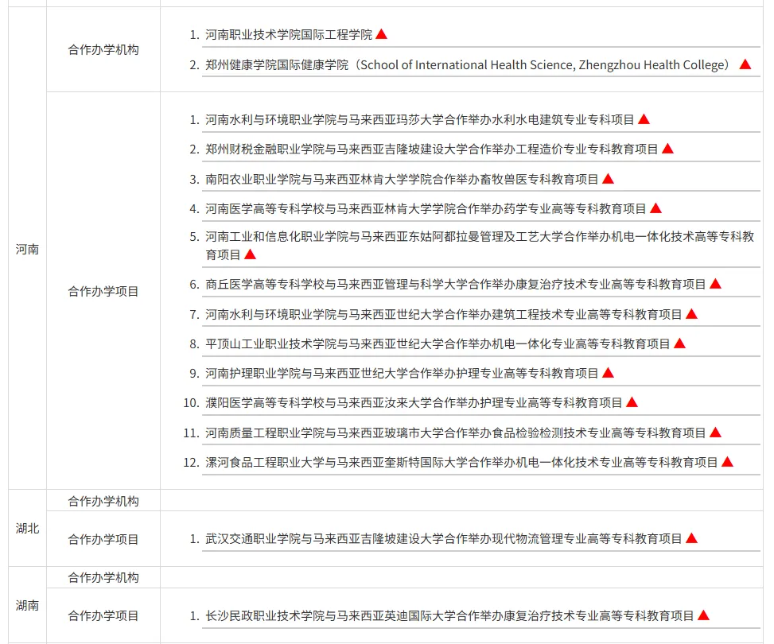This screenshot has height=644, width=774.
Task: Open 河南质量工程职业学院 食品检验 project link
Action: [x=456, y=433]
